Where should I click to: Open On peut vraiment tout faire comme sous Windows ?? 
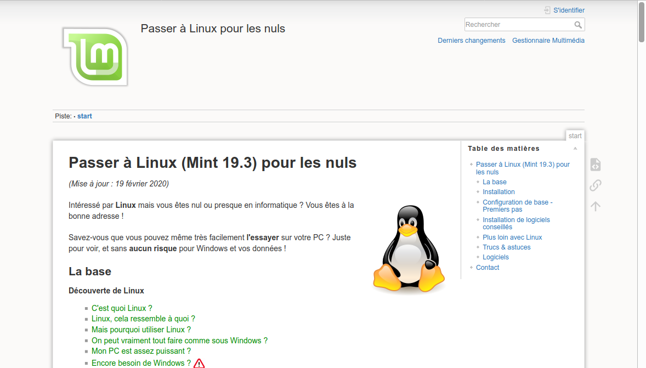(180, 341)
